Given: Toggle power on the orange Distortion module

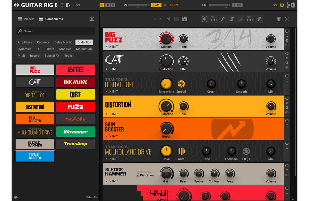Looking at the screenshot, I should pyautogui.click(x=287, y=98).
